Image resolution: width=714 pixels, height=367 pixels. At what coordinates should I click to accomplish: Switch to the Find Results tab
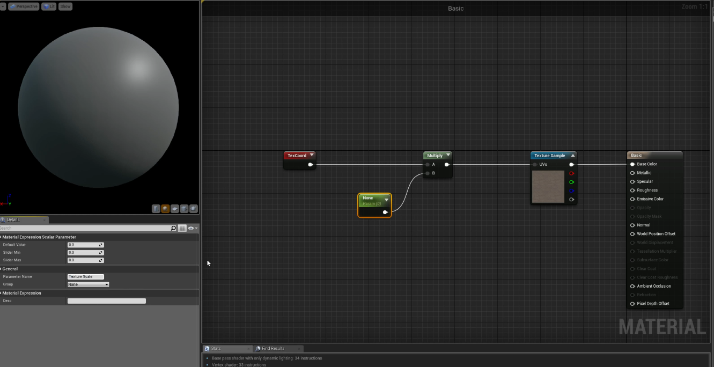click(x=273, y=348)
